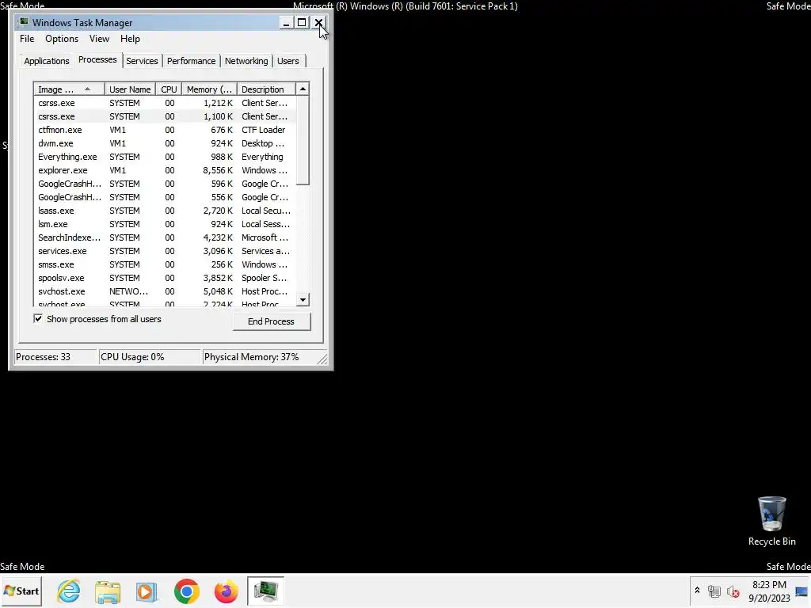Open Google Chrome from the taskbar
Image resolution: width=811 pixels, height=608 pixels.
187,591
